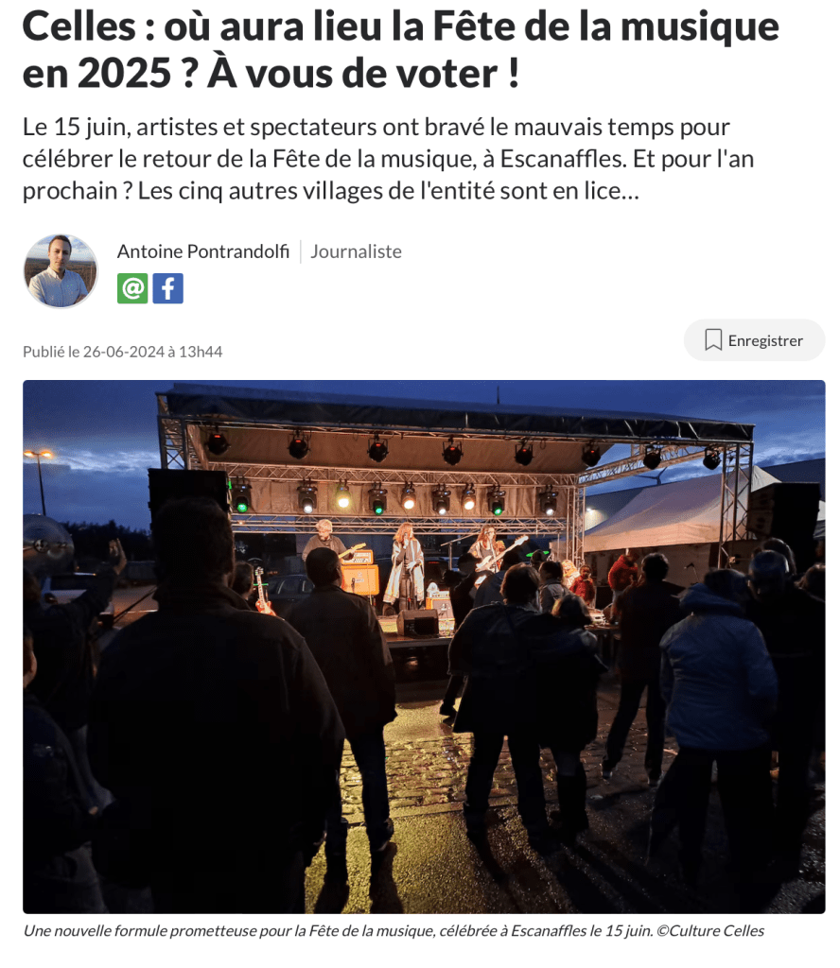Click the street lamp in the photo
This screenshot has height=968, width=840.
(40, 481)
